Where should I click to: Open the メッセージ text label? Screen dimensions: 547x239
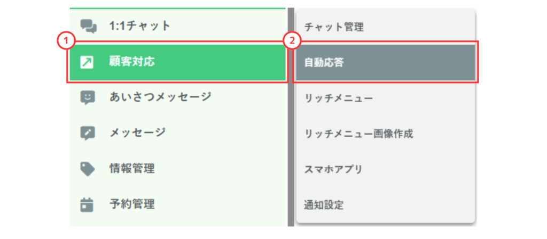click(x=137, y=133)
